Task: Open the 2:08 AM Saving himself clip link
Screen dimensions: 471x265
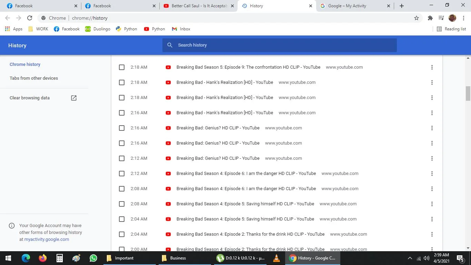Action: pos(245,204)
